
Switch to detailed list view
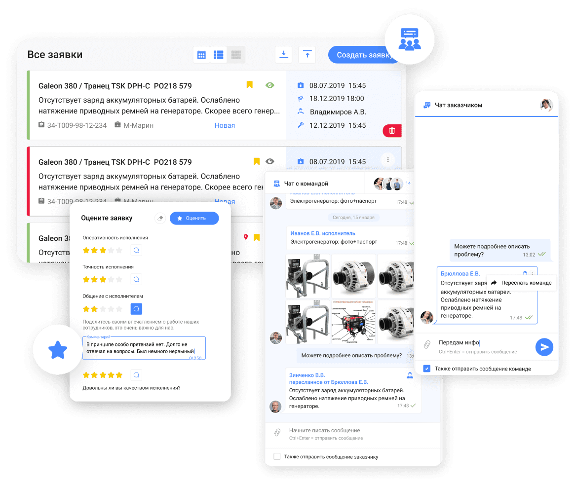click(219, 55)
